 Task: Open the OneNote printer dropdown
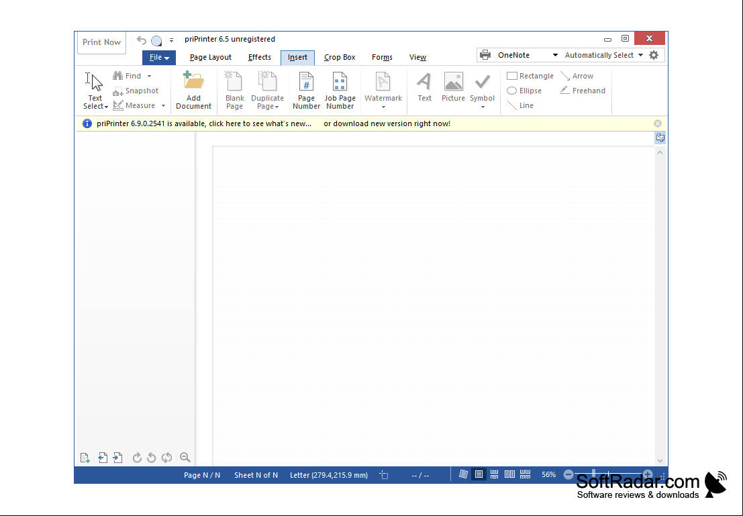[x=555, y=55]
